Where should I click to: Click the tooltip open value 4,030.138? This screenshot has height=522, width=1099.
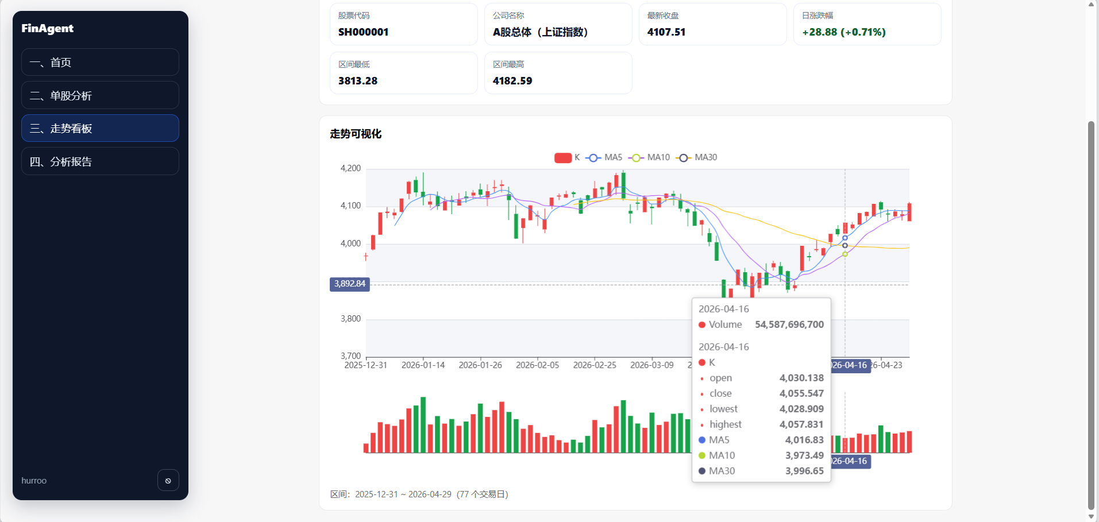(x=801, y=378)
